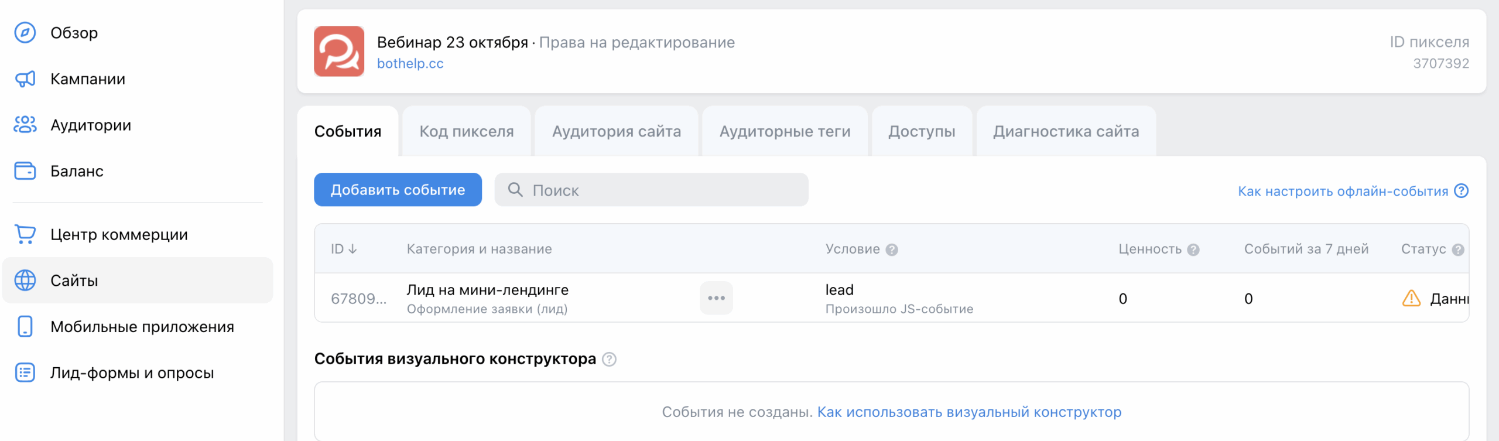Sort the table by ID column
Image resolution: width=1499 pixels, height=441 pixels.
tap(344, 249)
